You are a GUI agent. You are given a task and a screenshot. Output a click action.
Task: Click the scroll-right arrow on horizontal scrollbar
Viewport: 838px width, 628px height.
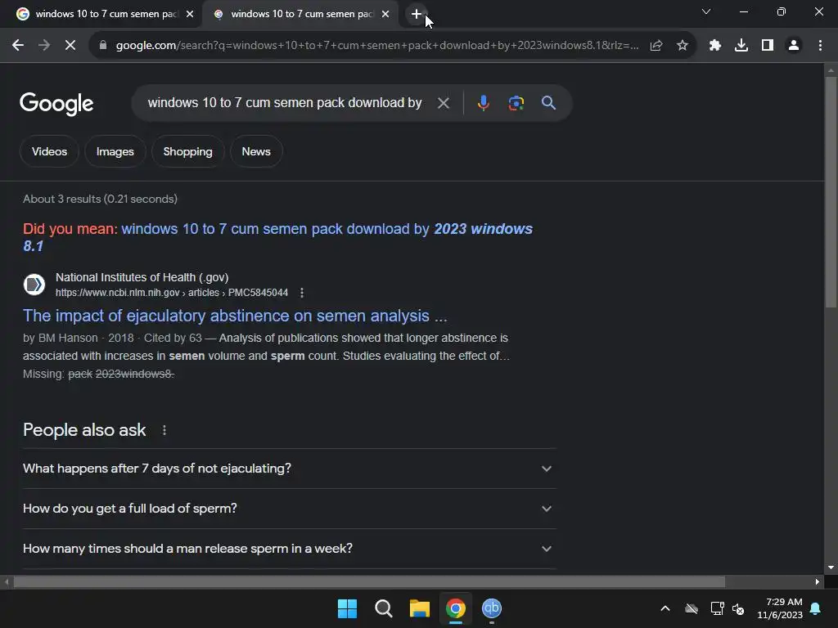point(818,581)
